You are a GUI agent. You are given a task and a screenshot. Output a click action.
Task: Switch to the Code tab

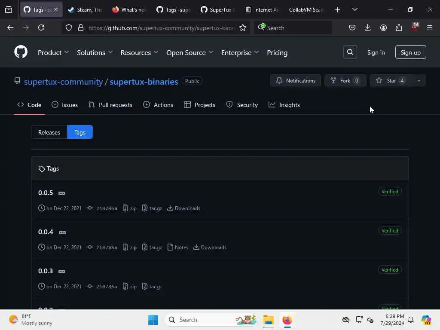[x=29, y=105]
